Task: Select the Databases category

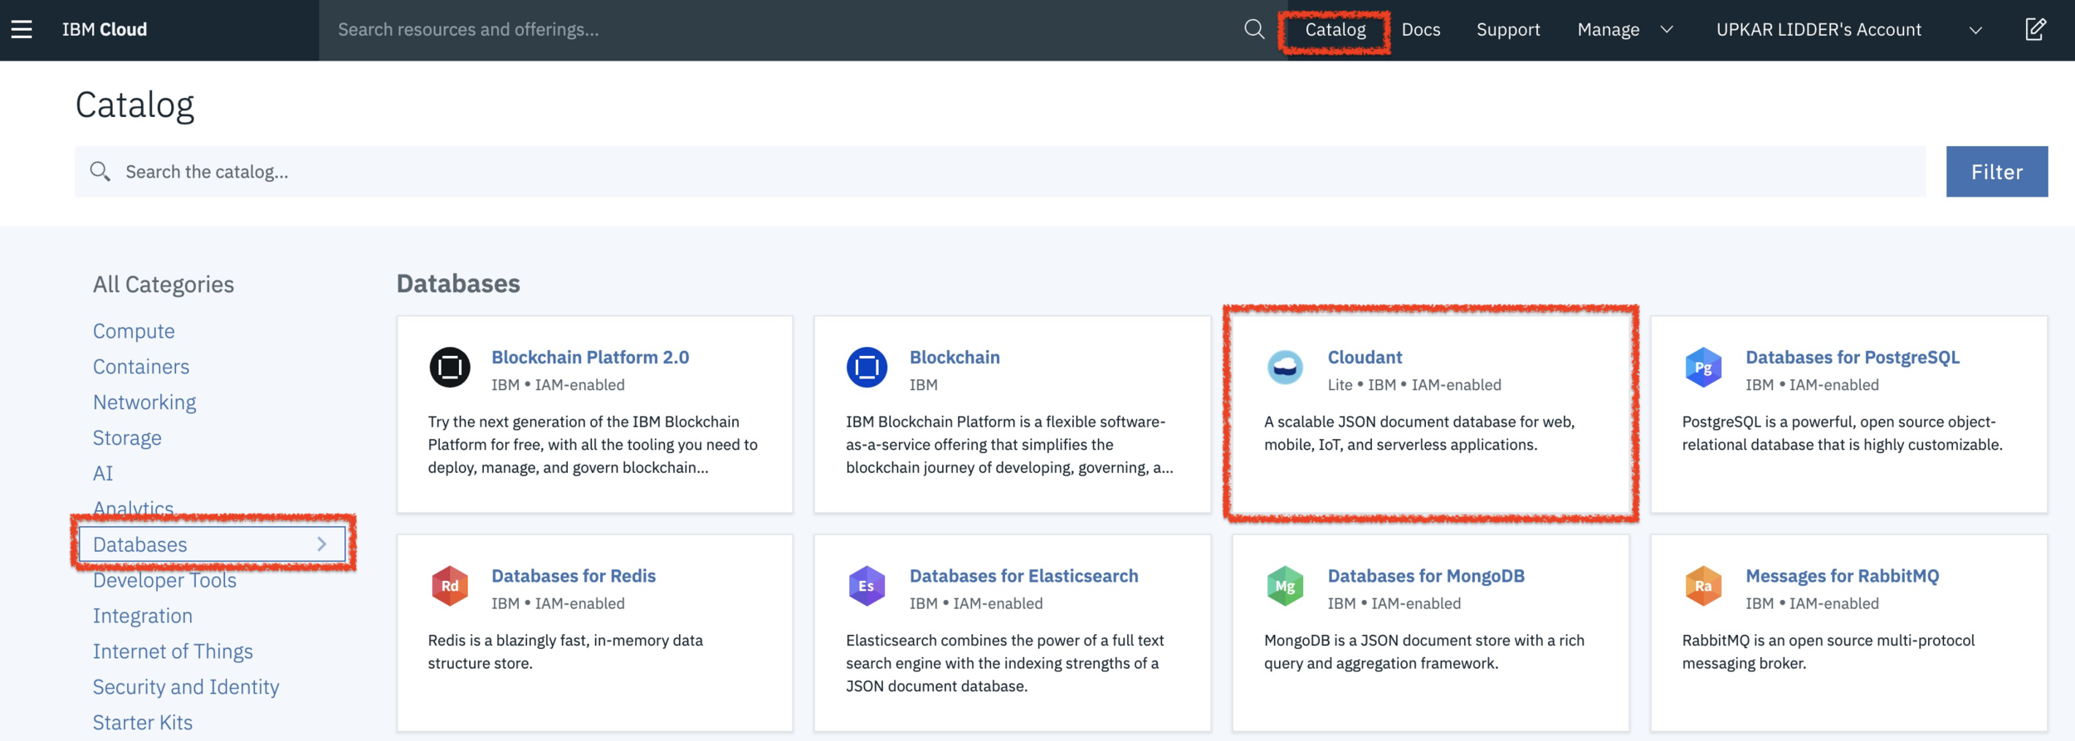Action: click(x=212, y=544)
